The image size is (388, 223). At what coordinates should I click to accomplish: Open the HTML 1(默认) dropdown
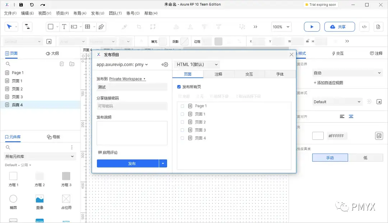tap(197, 64)
